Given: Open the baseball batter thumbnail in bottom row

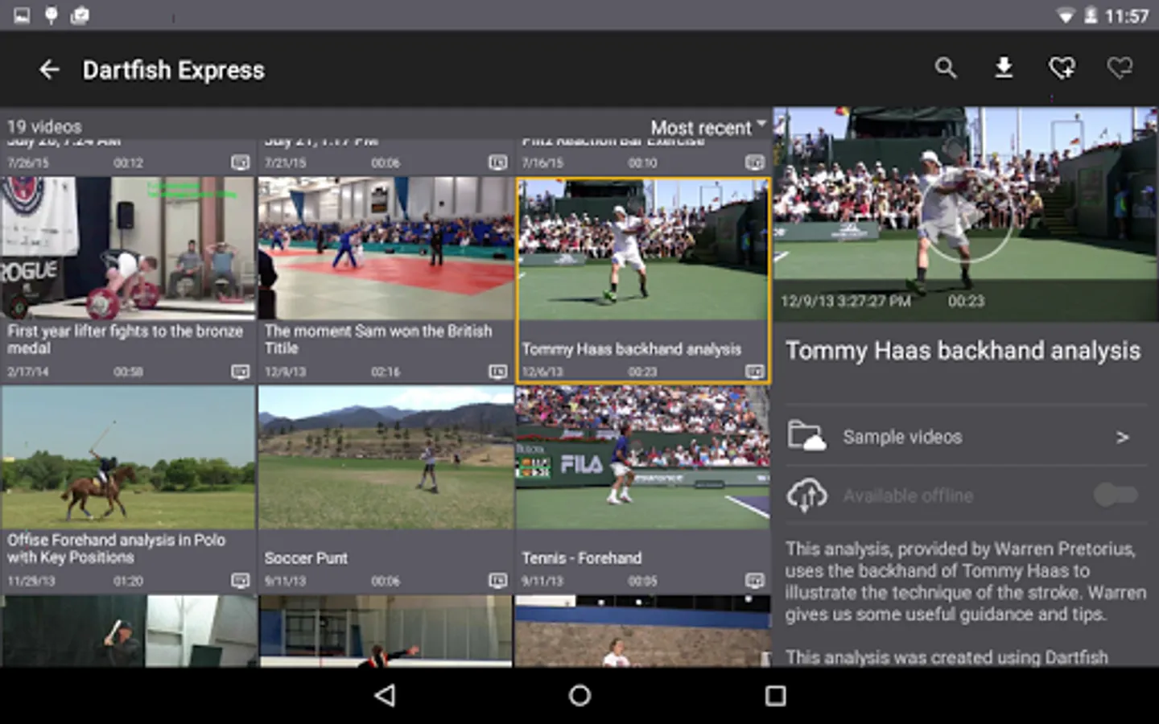Looking at the screenshot, I should tap(128, 631).
